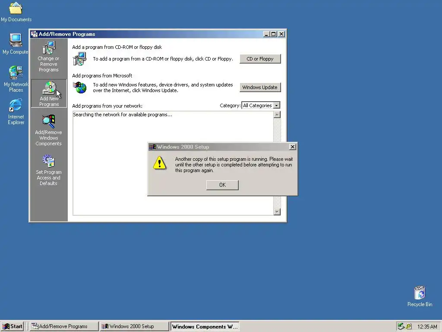Close the Windows 2000 Setup dialog
Viewport: 442px width, 332px height.
293,147
